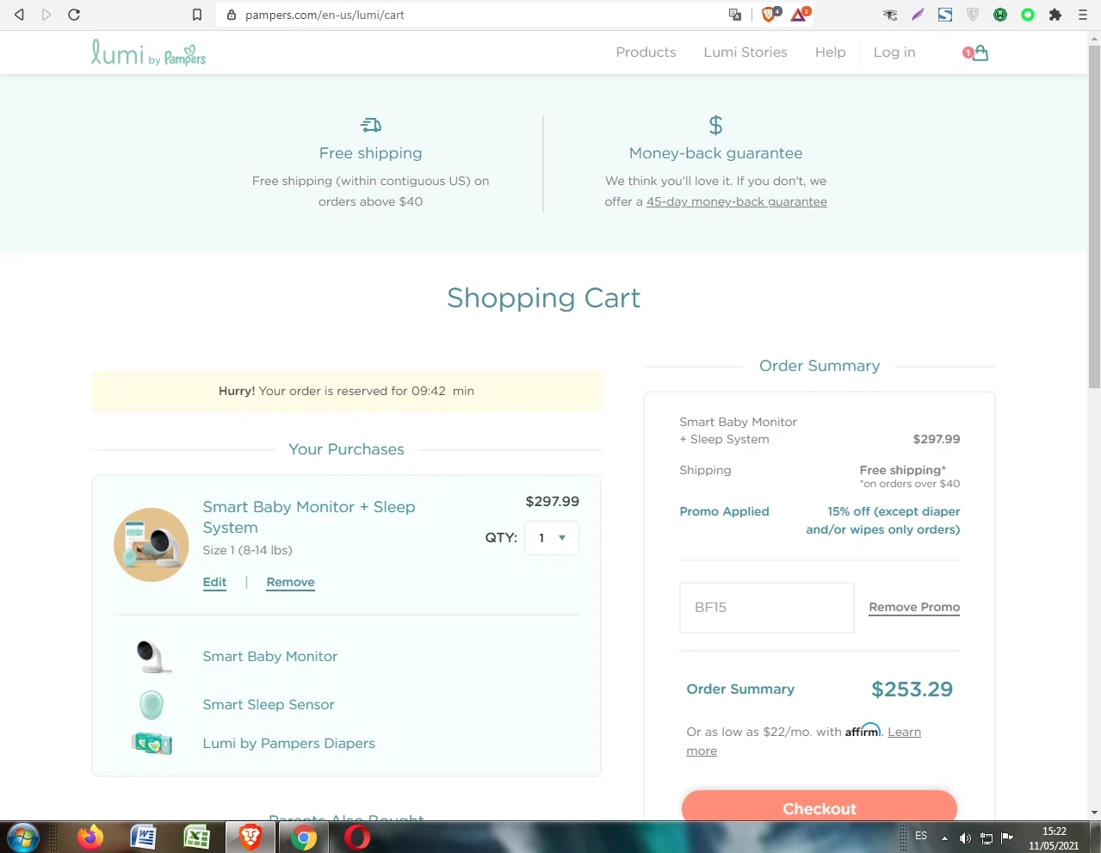Click 'Smart Sleep Sensor' text
Image resolution: width=1101 pixels, height=853 pixels.
[269, 705]
